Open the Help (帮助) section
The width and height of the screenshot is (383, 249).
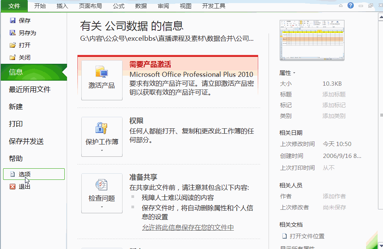point(16,159)
